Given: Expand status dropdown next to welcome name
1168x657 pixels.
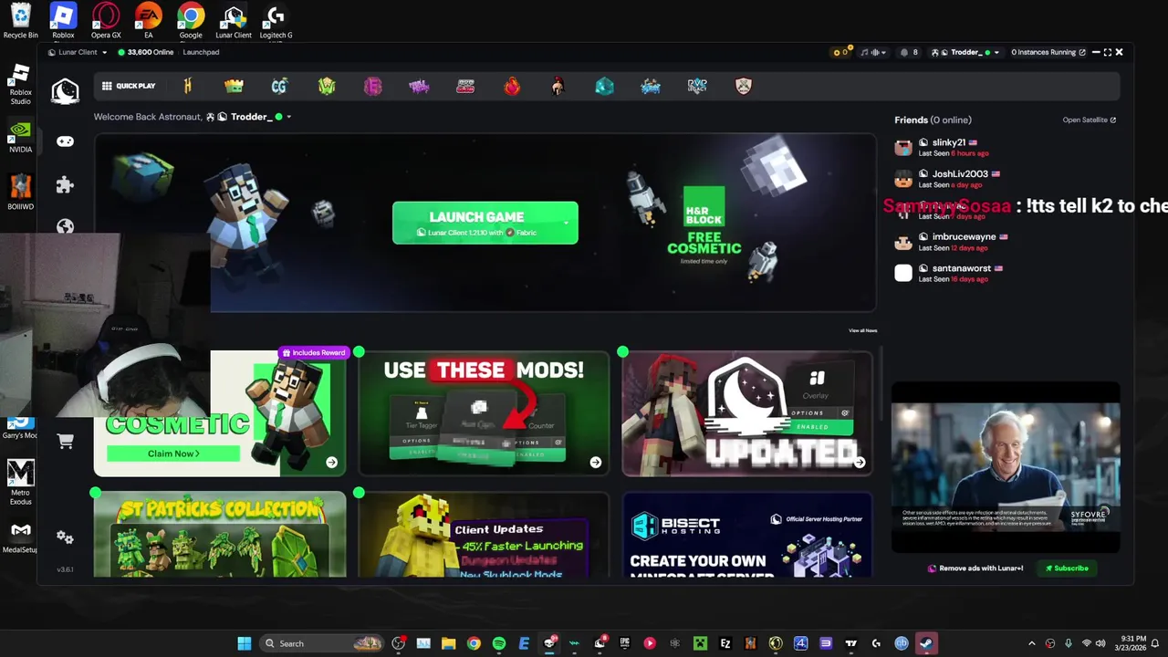Looking at the screenshot, I should click(x=288, y=117).
